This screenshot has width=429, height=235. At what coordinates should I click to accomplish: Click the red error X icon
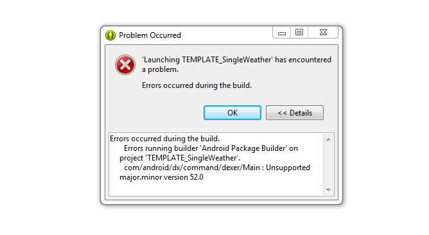point(125,65)
